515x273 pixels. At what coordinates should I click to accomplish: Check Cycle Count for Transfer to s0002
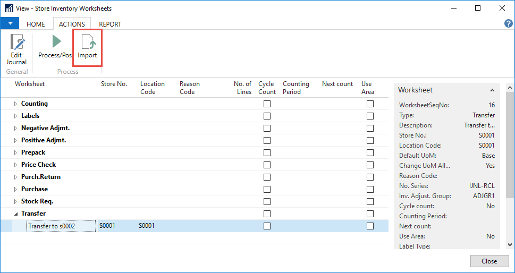pos(267,226)
